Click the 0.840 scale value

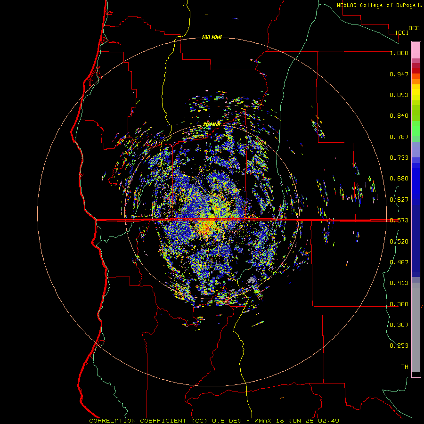click(x=399, y=116)
